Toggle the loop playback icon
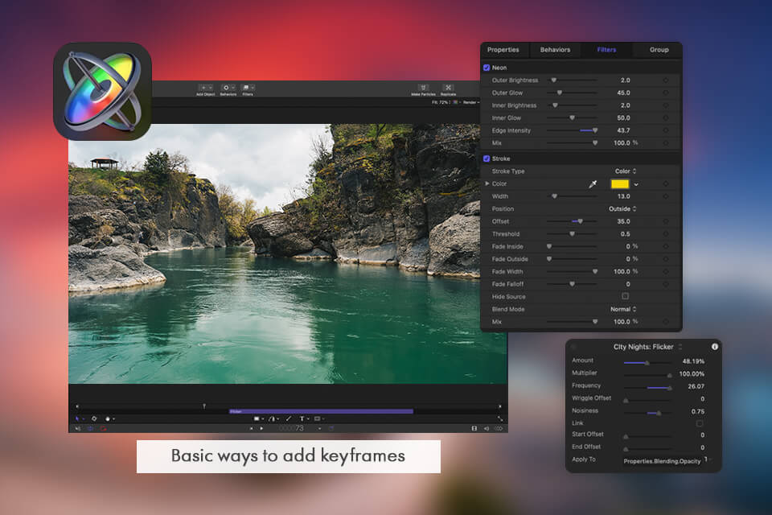Viewport: 772px width, 515px height. (91, 429)
